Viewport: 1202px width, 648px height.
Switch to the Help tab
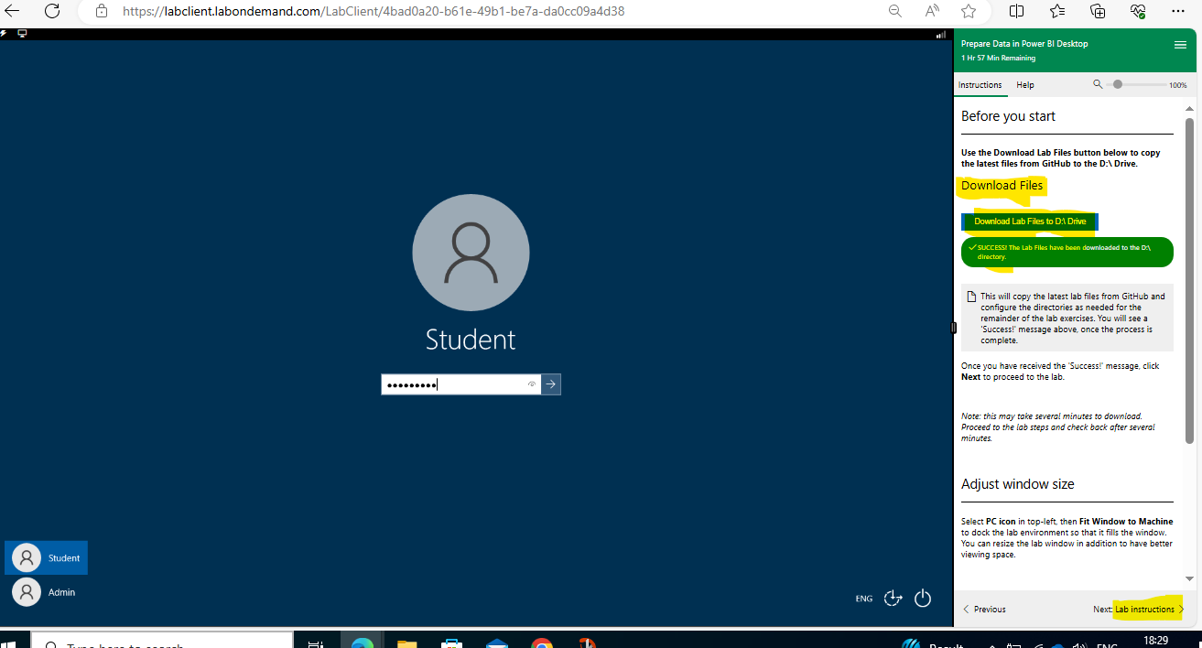click(x=1025, y=84)
